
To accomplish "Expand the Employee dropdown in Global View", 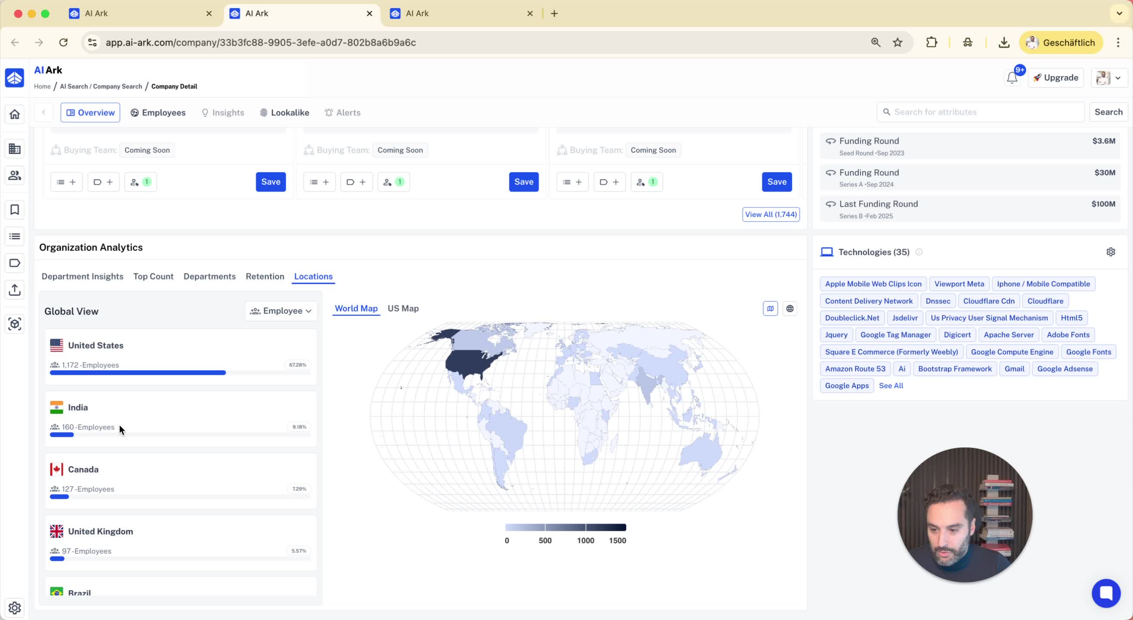I will pos(281,311).
